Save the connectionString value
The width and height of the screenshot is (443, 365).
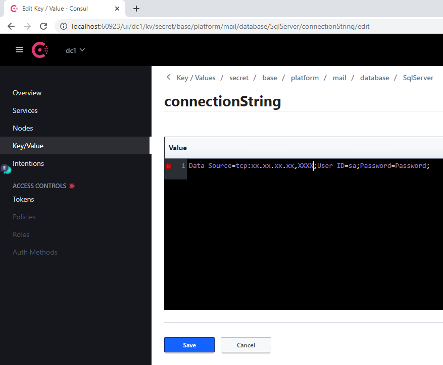189,345
